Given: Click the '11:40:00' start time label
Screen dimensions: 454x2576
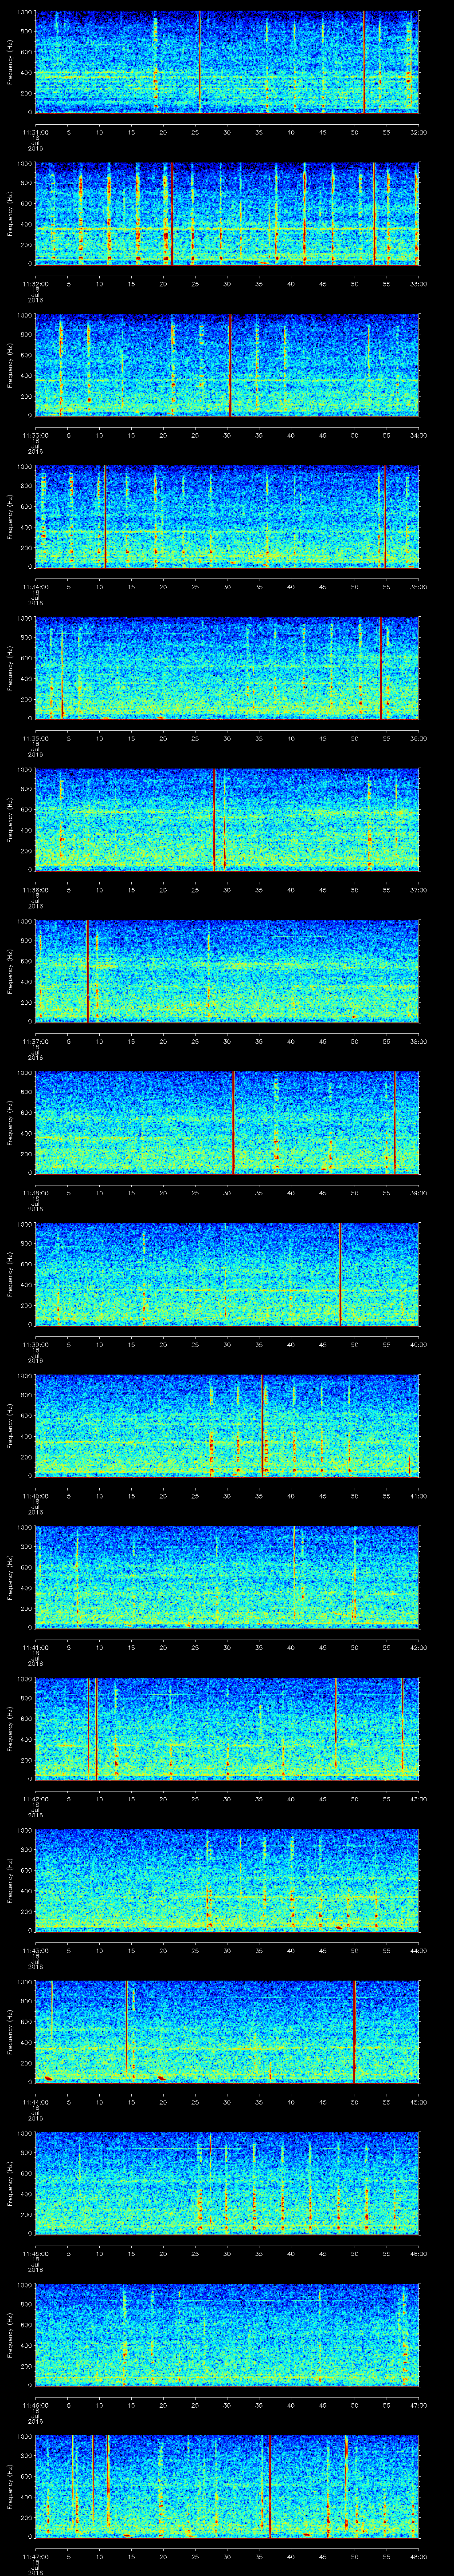Looking at the screenshot, I should click(35, 1496).
